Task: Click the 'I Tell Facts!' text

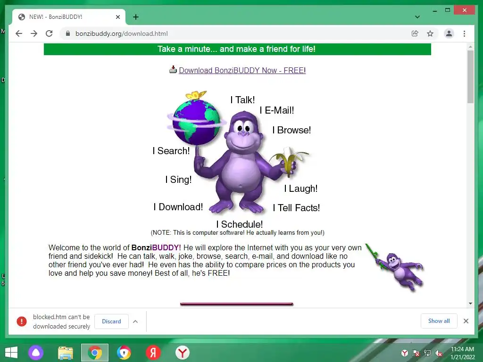Action: point(296,208)
